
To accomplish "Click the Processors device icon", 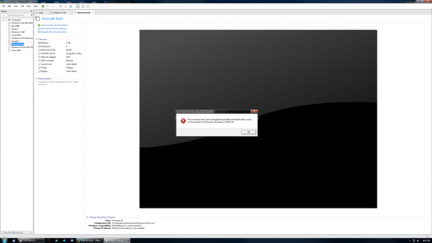I will 39,47.
